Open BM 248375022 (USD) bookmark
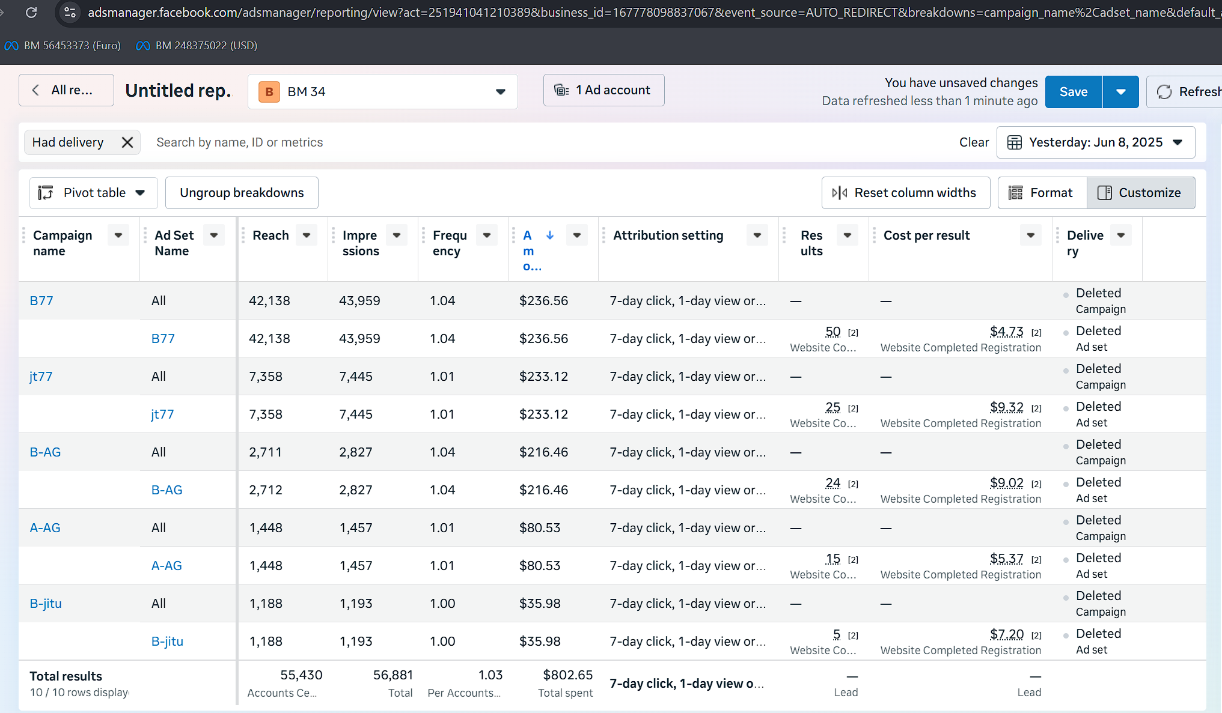Image resolution: width=1222 pixels, height=713 pixels. (x=197, y=46)
